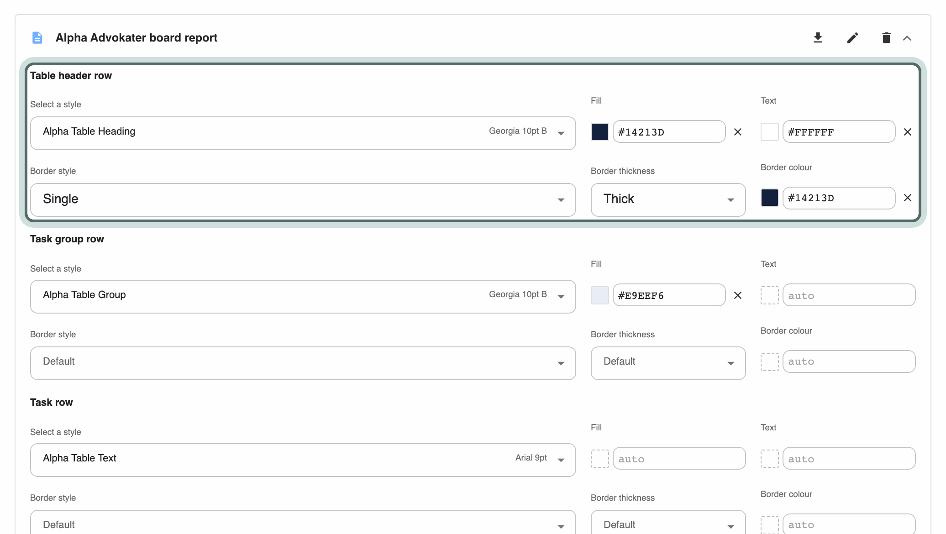Open the task group Border thickness Default dropdown
Image resolution: width=946 pixels, height=534 pixels.
coord(668,363)
